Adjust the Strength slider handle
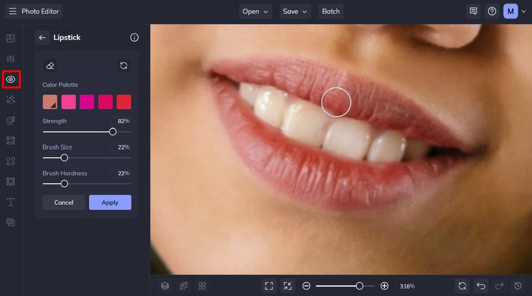532x296 pixels. coord(113,132)
